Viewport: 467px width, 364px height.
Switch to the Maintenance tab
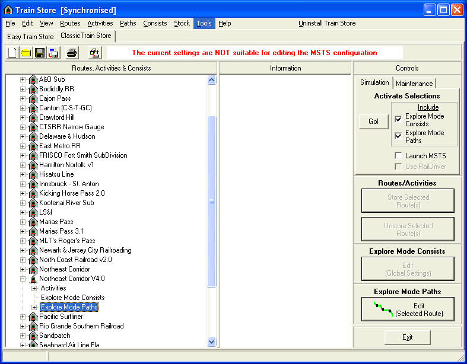[x=414, y=84]
